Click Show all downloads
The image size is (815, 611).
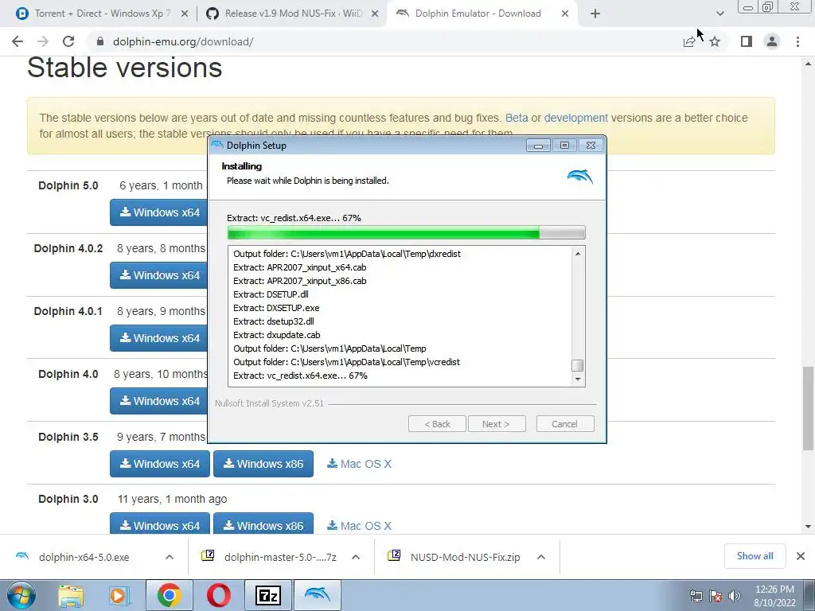(x=755, y=556)
